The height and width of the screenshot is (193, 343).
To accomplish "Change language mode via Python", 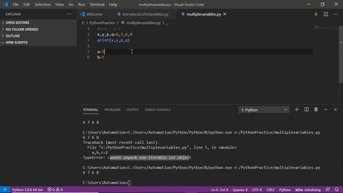I will tap(285, 190).
